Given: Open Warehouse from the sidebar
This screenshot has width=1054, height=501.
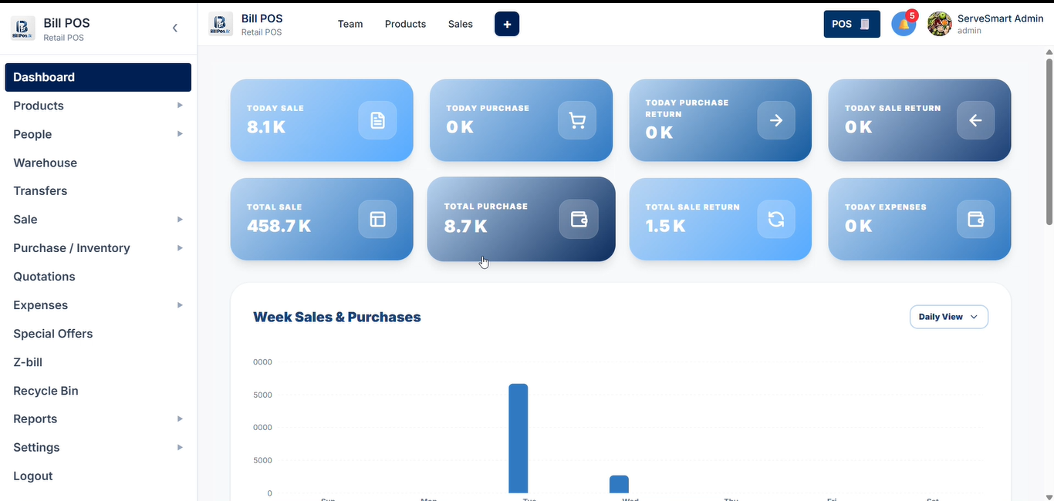Looking at the screenshot, I should [98, 163].
